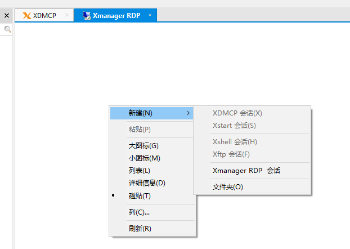Expand the 新建(N) submenu arrow
Viewport: 350px width, 249px height.
(188, 113)
